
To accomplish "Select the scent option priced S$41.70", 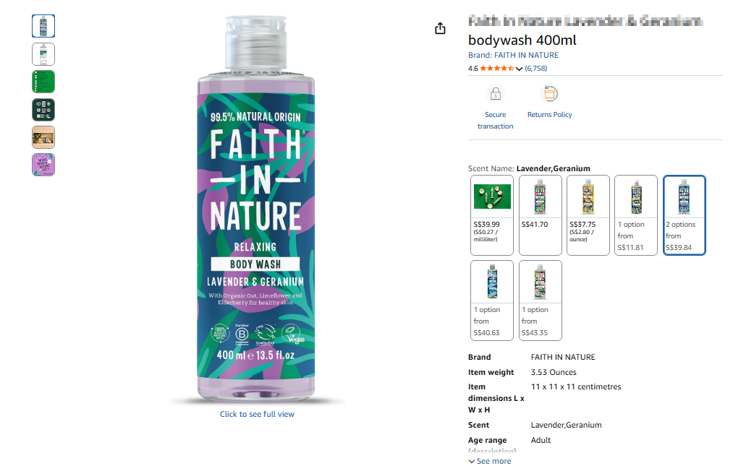I will click(540, 215).
